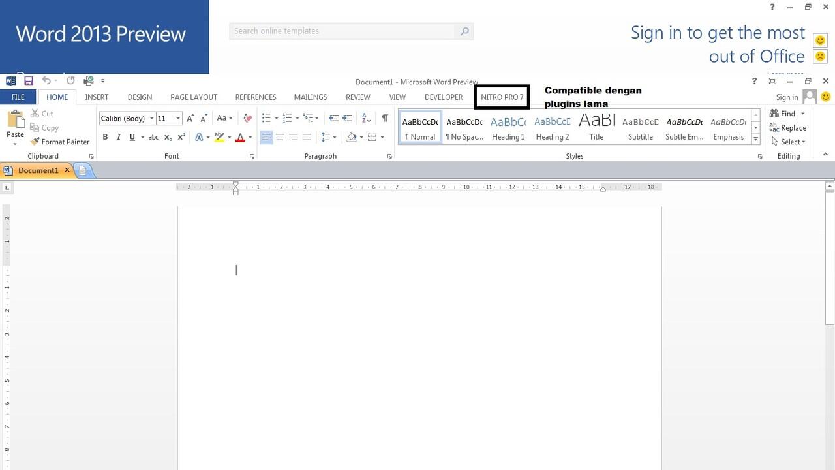Apply subscript formatting
This screenshot has height=470, width=835.
168,137
